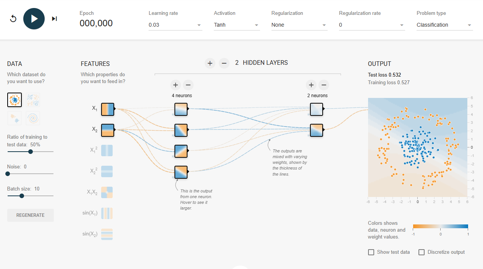This screenshot has width=483, height=269.
Task: Open the Learning rate dropdown
Action: click(175, 25)
